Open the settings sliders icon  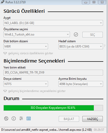21,118
